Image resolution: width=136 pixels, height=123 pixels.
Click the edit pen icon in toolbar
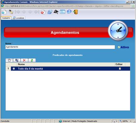click(11, 12)
